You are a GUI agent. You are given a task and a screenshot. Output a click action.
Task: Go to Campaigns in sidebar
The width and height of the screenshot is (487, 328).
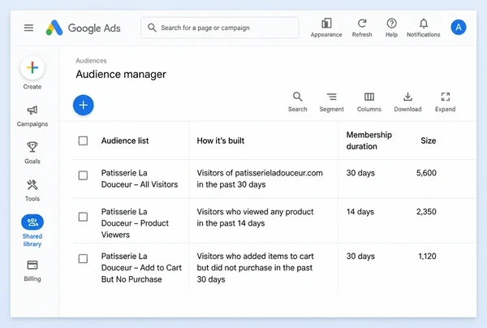pyautogui.click(x=32, y=116)
